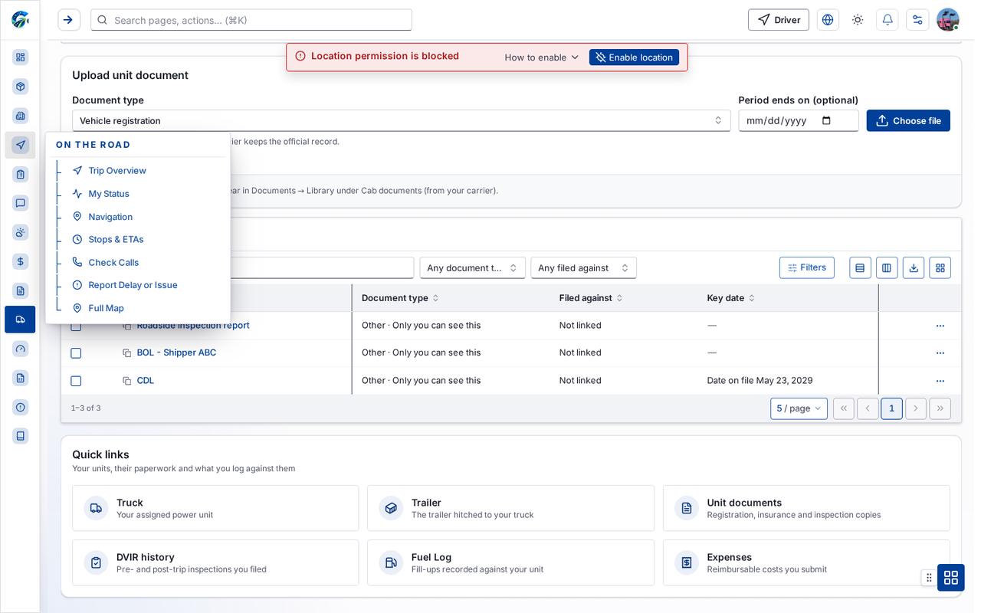
Task: Open the building icon in the sidebar
Action: 21,116
